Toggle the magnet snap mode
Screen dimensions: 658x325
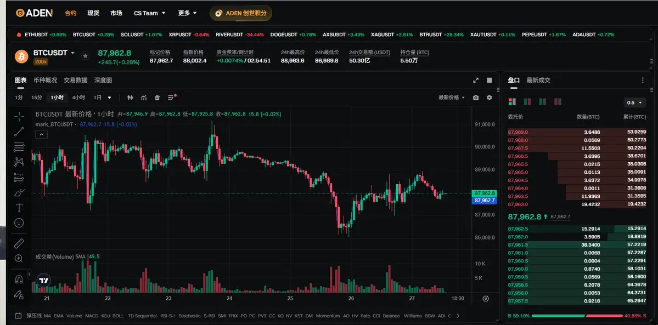click(19, 280)
